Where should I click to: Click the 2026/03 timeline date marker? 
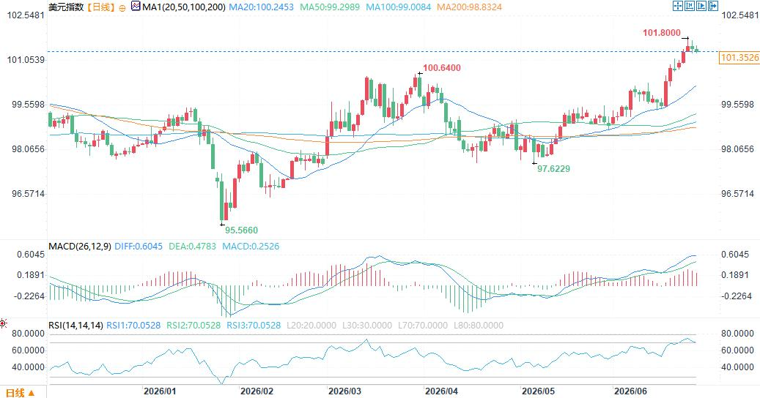[344, 391]
